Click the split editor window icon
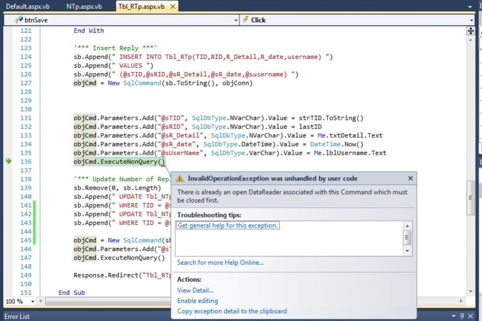The height and width of the screenshot is (321, 482). (x=471, y=31)
